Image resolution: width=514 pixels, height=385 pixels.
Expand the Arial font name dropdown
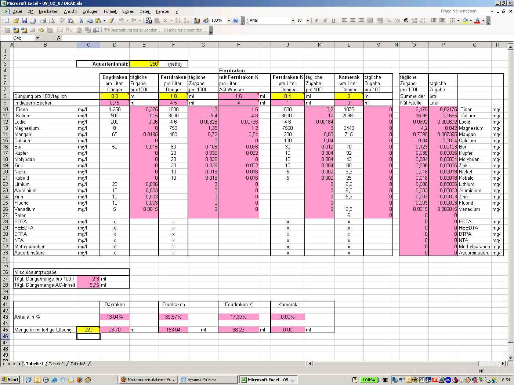[x=293, y=21]
